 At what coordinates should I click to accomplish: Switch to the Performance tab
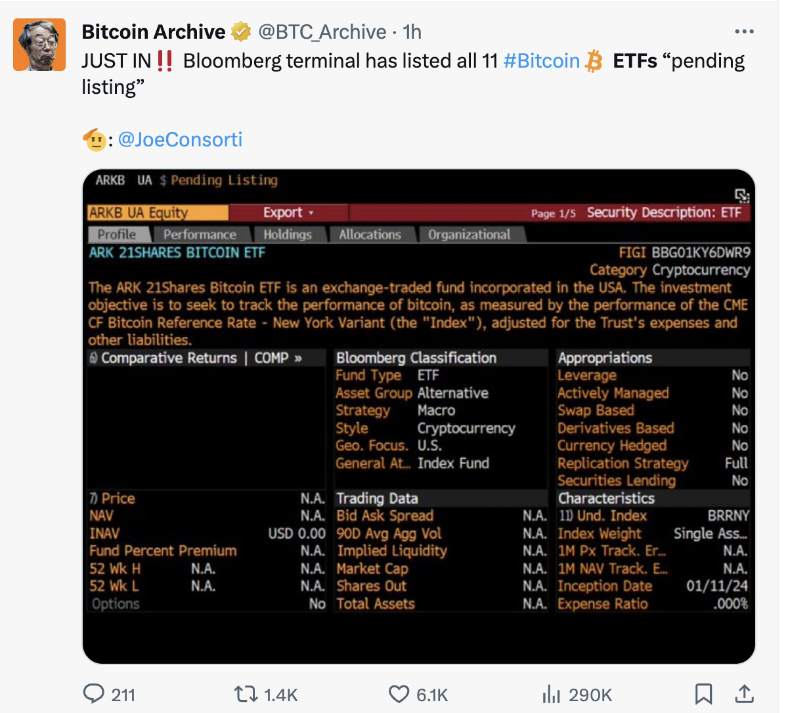[200, 234]
